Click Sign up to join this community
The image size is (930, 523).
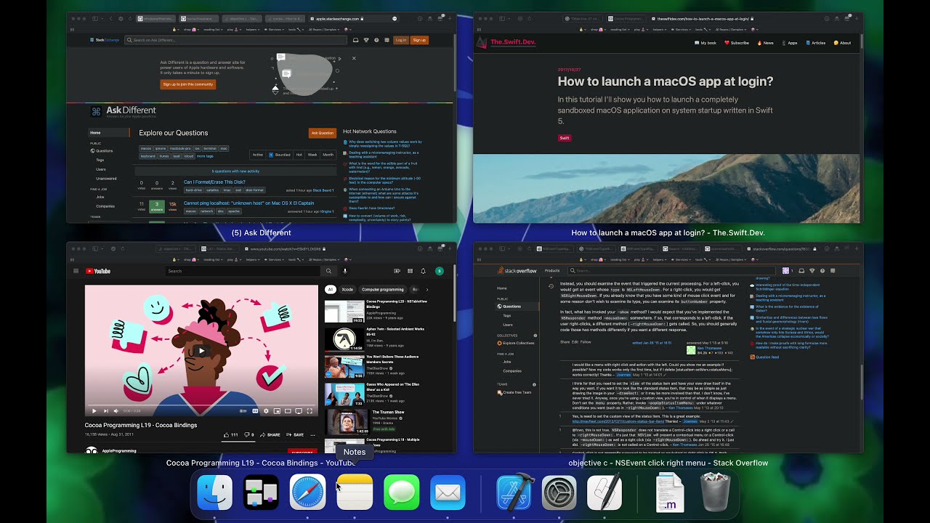tap(188, 84)
